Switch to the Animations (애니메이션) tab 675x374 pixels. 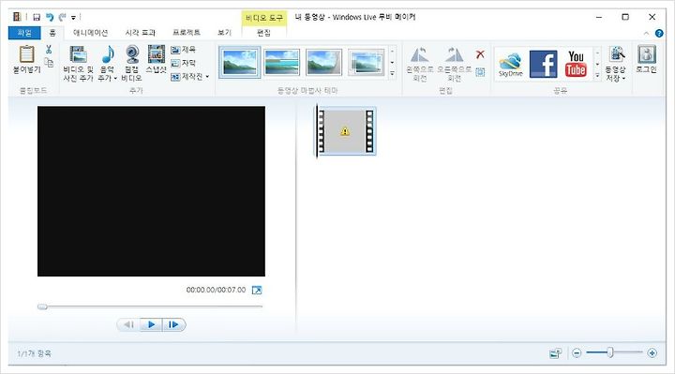tap(90, 33)
